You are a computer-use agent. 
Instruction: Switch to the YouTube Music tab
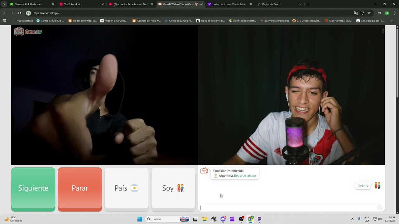81,4
